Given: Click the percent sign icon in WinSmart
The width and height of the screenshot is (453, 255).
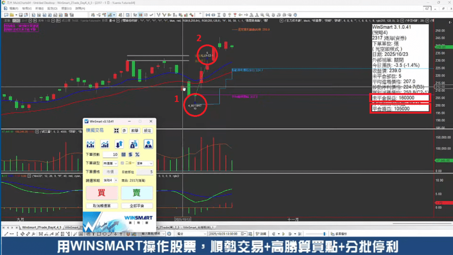Looking at the screenshot, I should 137,155.
